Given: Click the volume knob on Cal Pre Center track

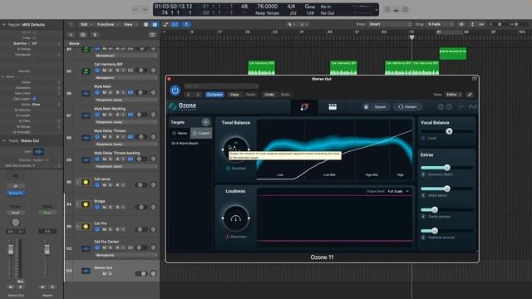Looking at the screenshot, I should click(x=153, y=248).
